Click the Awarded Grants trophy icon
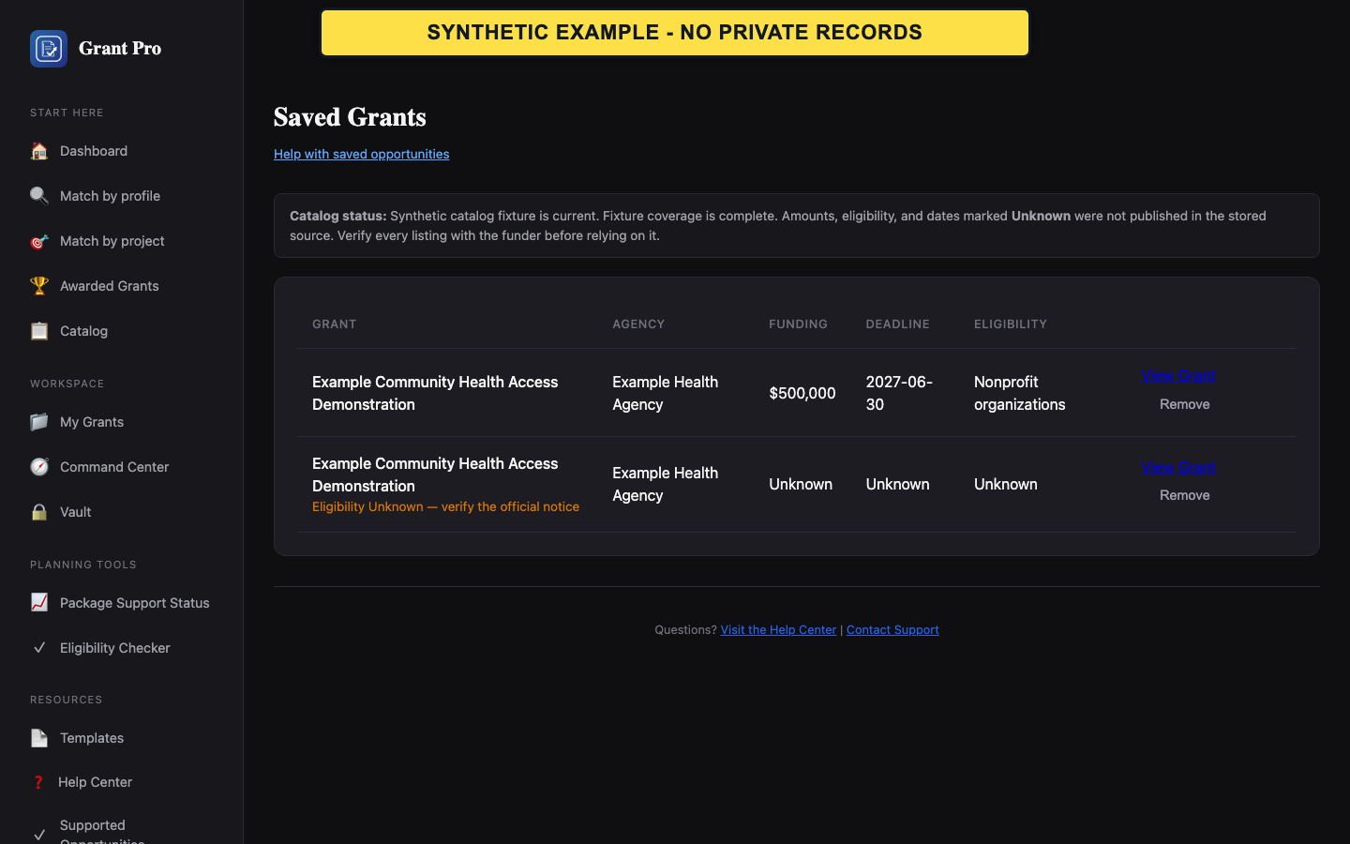The height and width of the screenshot is (844, 1350). [x=39, y=286]
